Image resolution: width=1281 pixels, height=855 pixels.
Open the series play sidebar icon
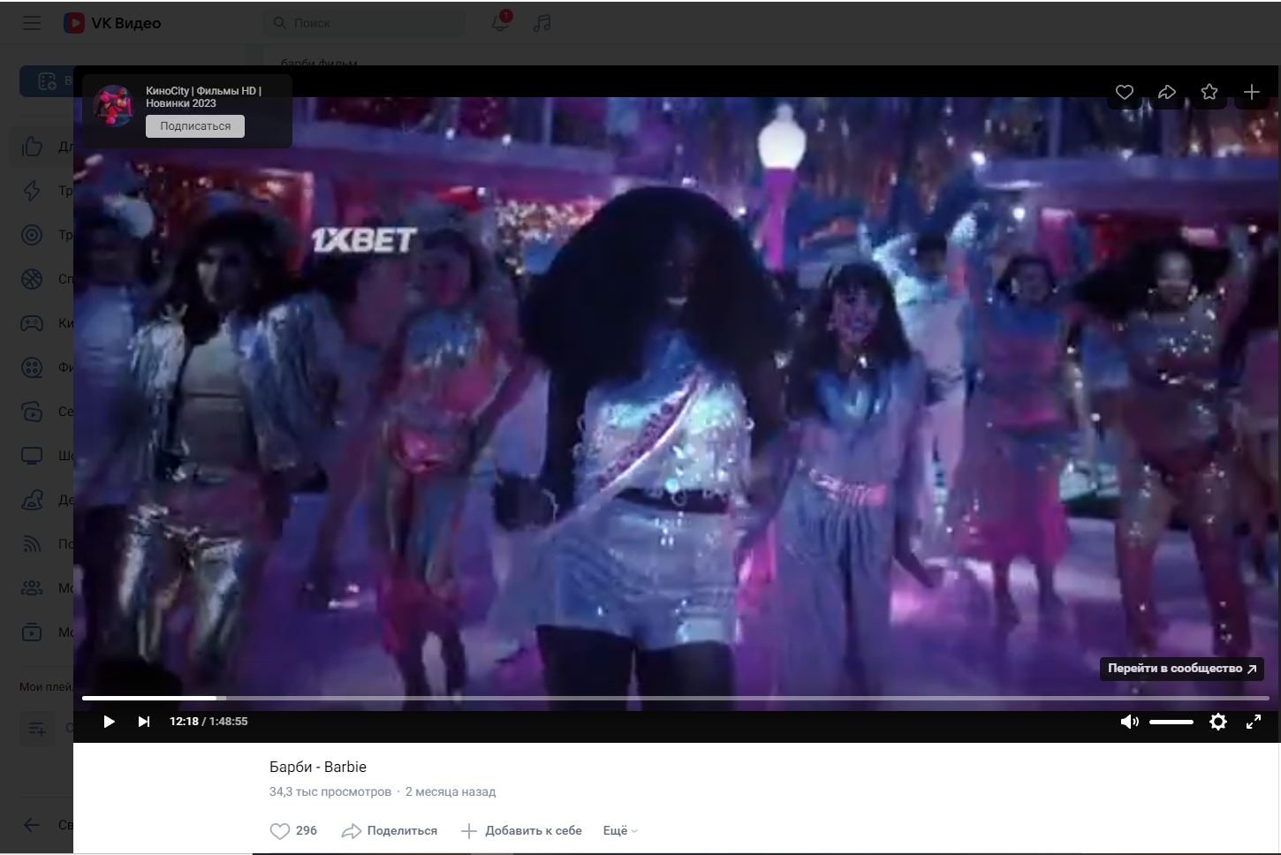pyautogui.click(x=32, y=412)
